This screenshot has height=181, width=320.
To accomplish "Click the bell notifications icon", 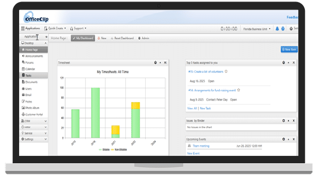I will tap(277, 29).
